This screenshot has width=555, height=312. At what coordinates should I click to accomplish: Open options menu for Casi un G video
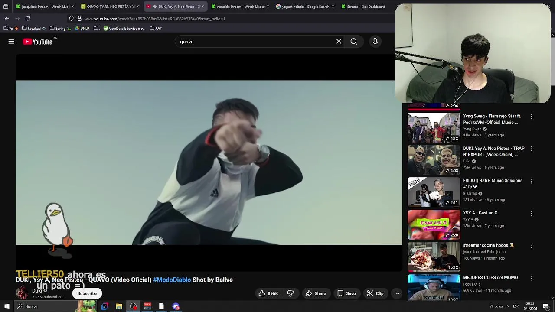point(532,213)
